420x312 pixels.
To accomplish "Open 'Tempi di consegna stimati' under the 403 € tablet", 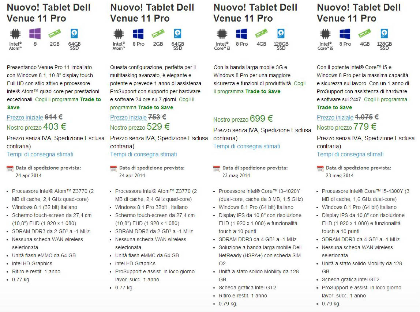I will (x=40, y=154).
